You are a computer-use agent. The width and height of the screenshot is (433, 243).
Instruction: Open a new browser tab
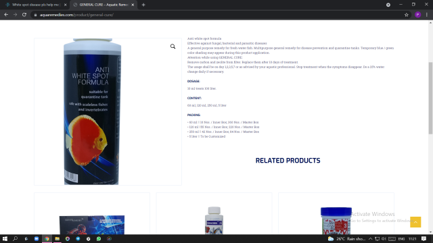point(143,5)
